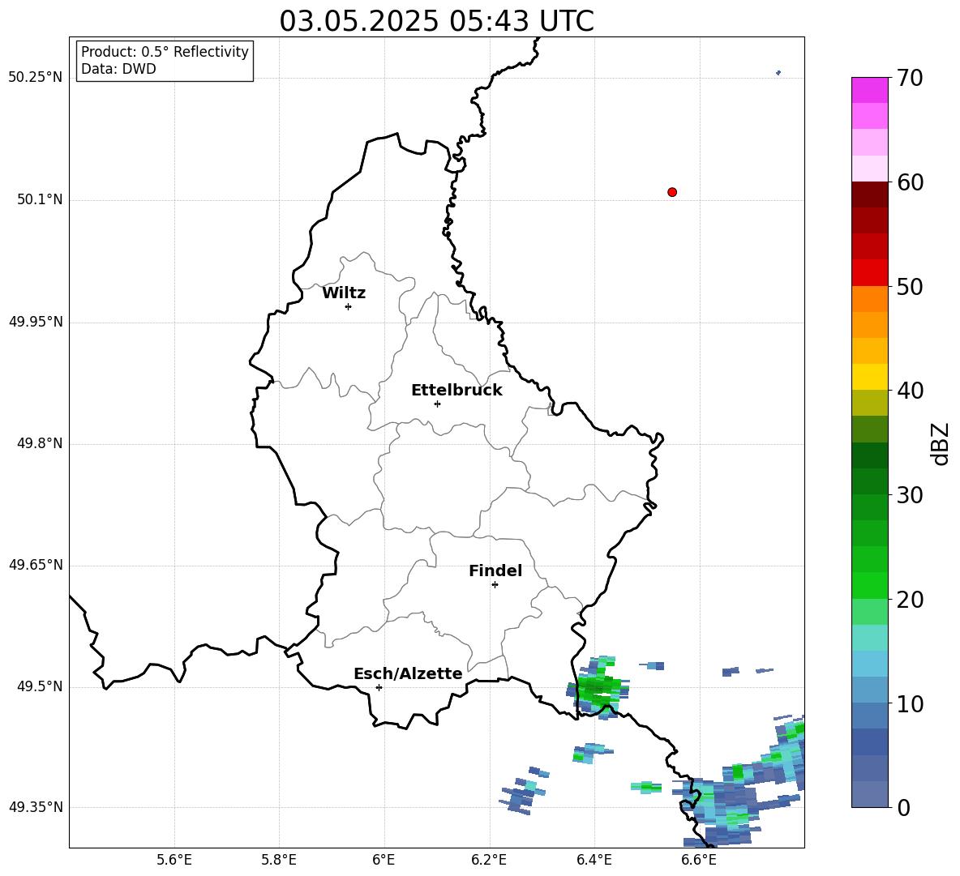
Task: Click the Wiltz city label
Action: 344,293
